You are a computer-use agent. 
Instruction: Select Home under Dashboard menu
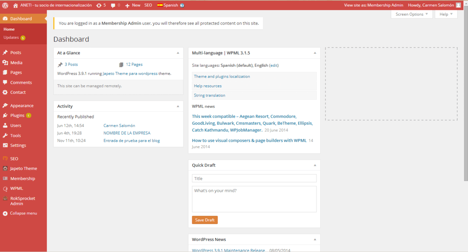(9, 29)
